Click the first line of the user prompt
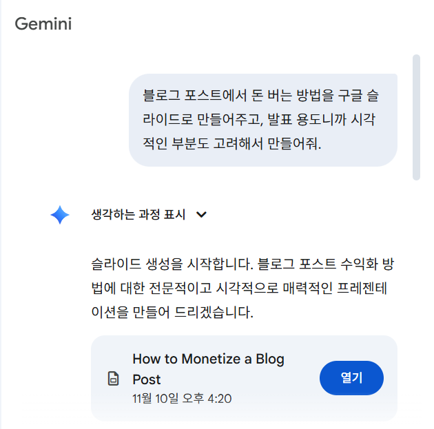 coord(260,95)
